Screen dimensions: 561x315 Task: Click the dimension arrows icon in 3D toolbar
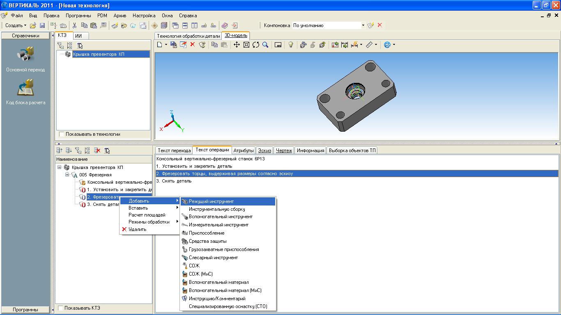point(345,45)
